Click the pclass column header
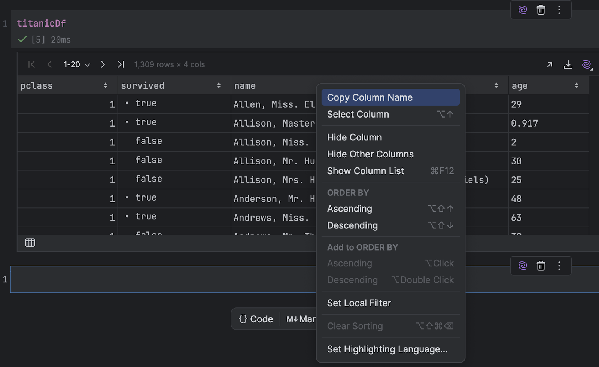The width and height of the screenshot is (599, 367). (x=67, y=85)
